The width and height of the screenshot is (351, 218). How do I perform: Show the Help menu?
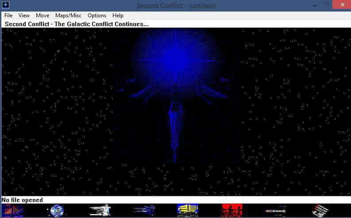click(x=118, y=16)
